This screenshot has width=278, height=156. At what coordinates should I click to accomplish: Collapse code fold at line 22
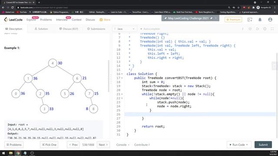click(122, 98)
